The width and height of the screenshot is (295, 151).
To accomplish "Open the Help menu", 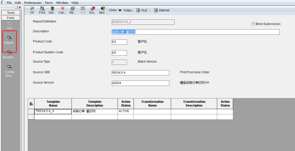I will point(75,3).
